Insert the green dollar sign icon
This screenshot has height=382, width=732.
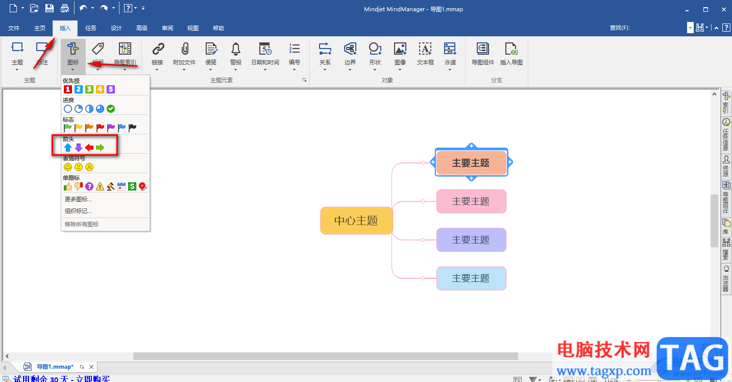click(x=132, y=186)
